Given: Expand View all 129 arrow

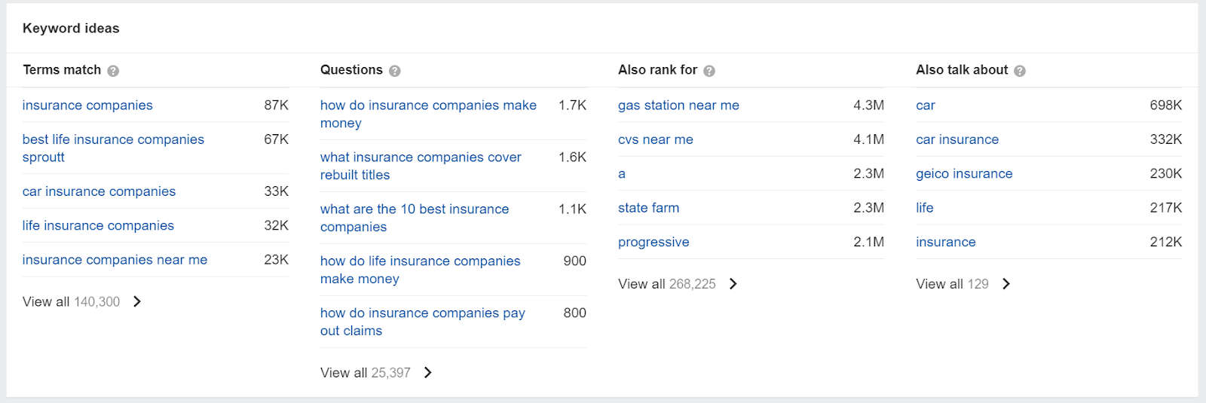Looking at the screenshot, I should coord(1006,284).
